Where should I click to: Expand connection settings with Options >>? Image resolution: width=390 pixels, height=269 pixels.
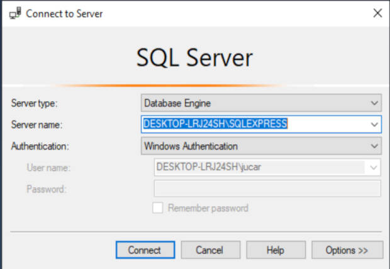[x=347, y=250]
